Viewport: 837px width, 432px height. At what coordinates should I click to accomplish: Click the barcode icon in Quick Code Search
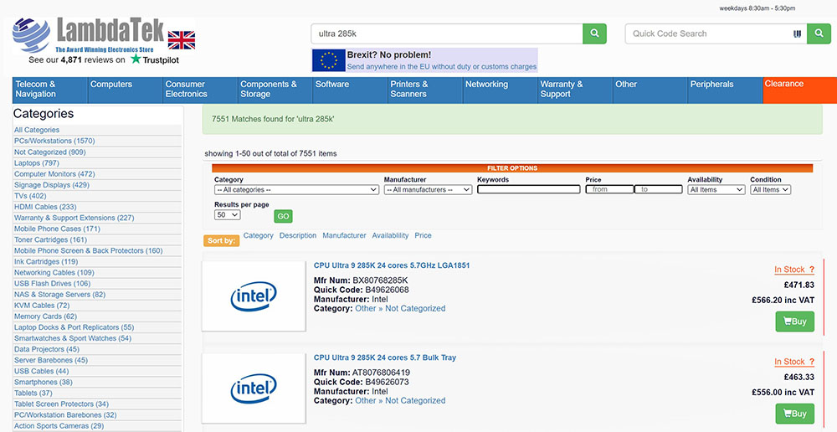(x=797, y=34)
